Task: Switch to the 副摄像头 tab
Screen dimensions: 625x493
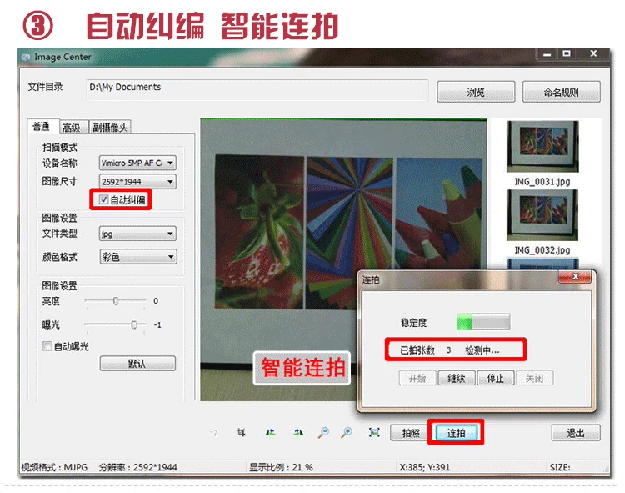Action: (x=110, y=128)
